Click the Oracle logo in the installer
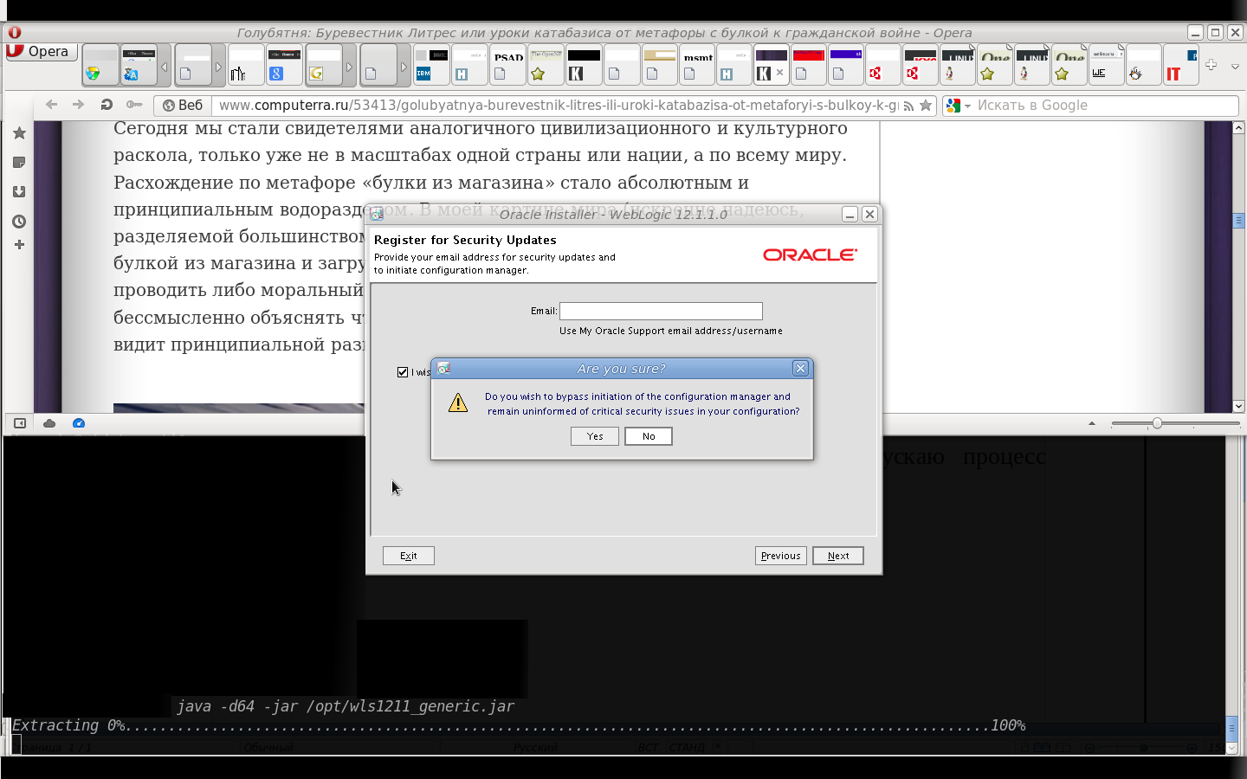Viewport: 1247px width, 779px height. (810, 254)
